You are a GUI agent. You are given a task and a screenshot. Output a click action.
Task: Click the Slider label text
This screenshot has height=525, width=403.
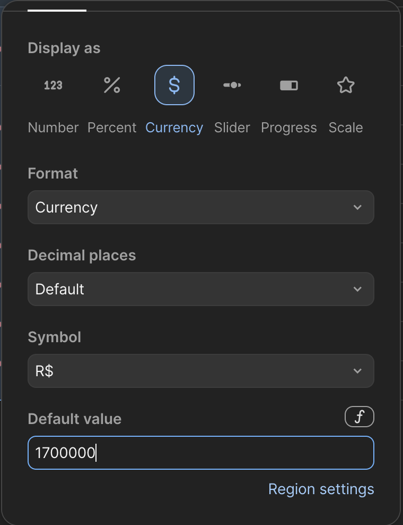pos(232,128)
